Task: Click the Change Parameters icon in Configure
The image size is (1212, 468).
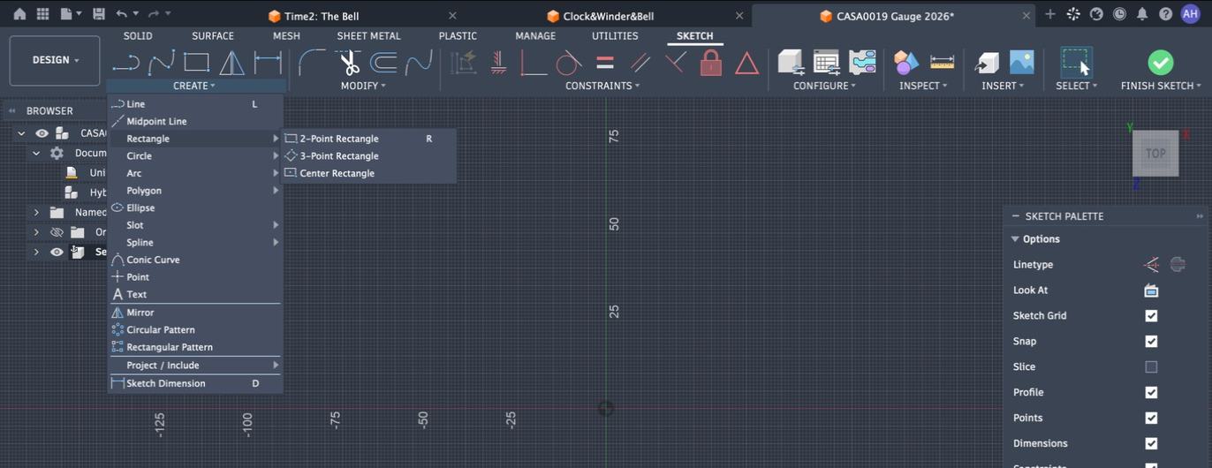Action: 826,62
